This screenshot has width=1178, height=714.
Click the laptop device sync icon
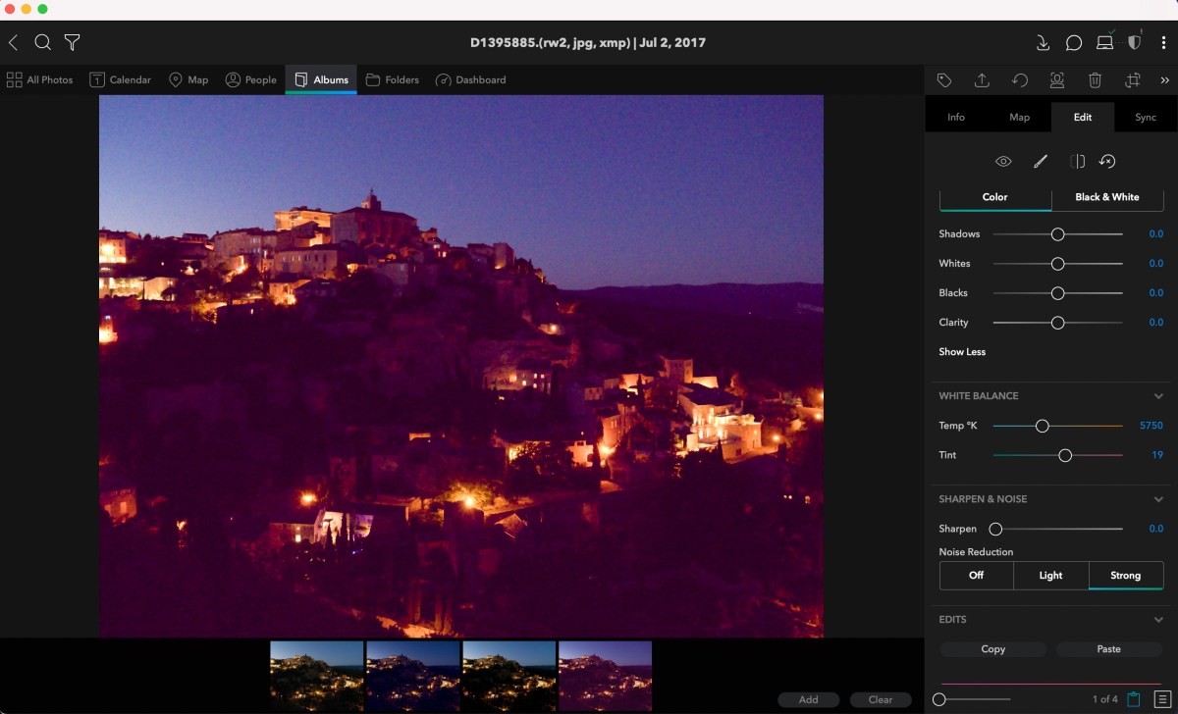[1105, 41]
